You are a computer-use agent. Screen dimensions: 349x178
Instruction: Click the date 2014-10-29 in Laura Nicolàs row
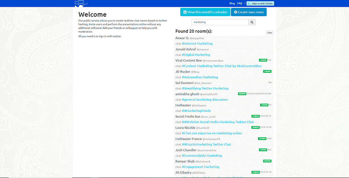[x=266, y=127]
